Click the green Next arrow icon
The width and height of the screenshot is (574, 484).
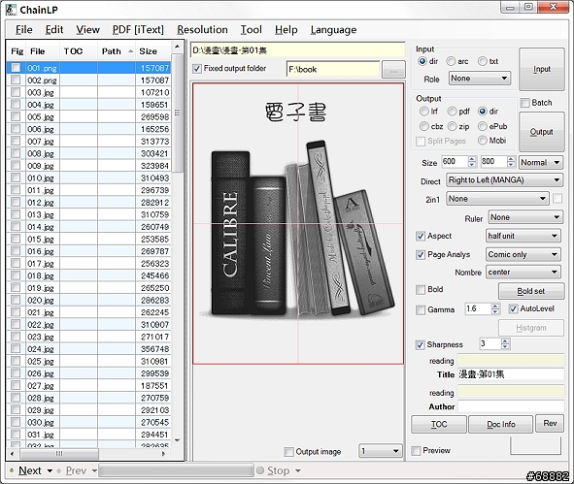[12, 470]
